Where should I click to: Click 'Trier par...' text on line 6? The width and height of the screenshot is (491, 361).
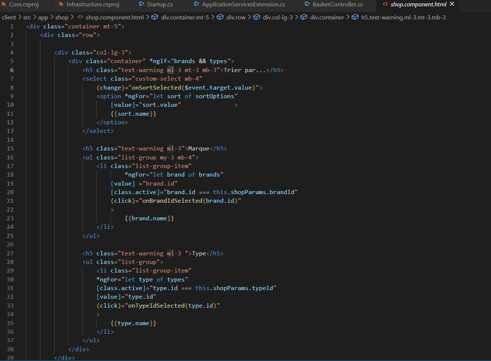[245, 70]
